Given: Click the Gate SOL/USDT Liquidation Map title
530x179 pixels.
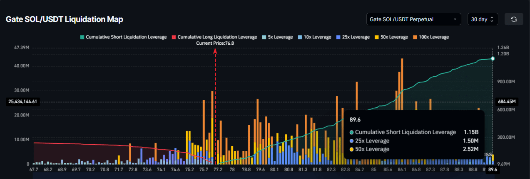Looking at the screenshot, I should coord(64,19).
